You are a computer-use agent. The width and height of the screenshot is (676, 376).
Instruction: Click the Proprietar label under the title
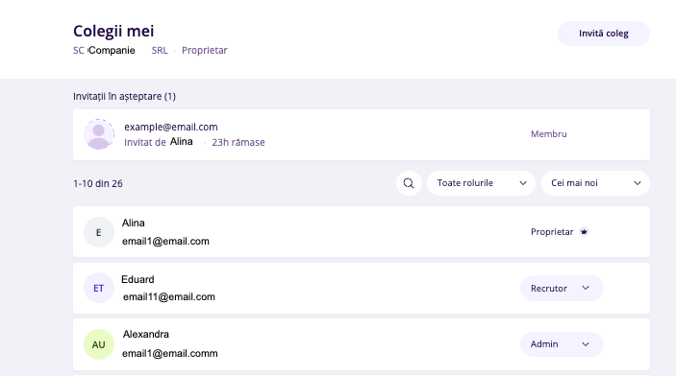pos(205,50)
